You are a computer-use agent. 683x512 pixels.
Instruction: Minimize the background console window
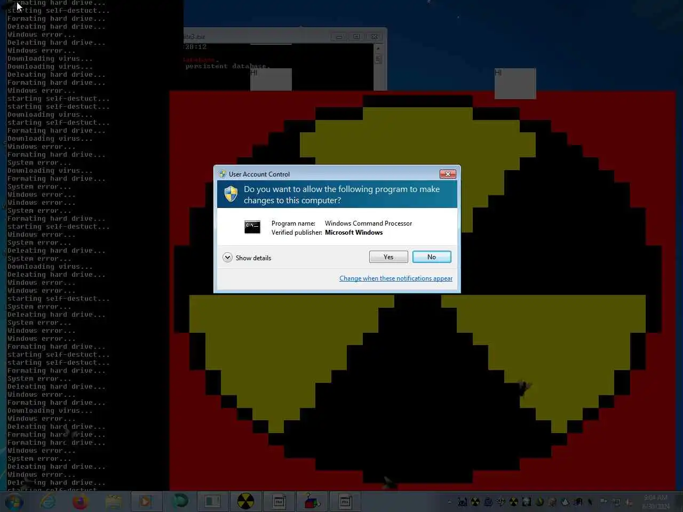(x=339, y=37)
